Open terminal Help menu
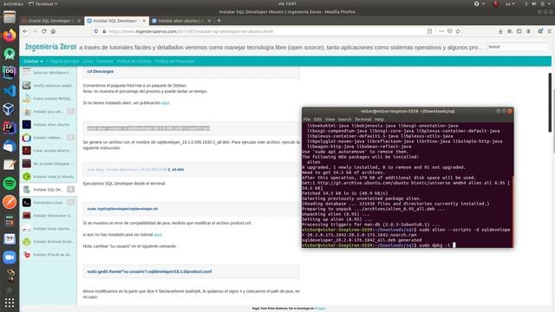Viewport: 555px width, 312px height. (x=379, y=120)
